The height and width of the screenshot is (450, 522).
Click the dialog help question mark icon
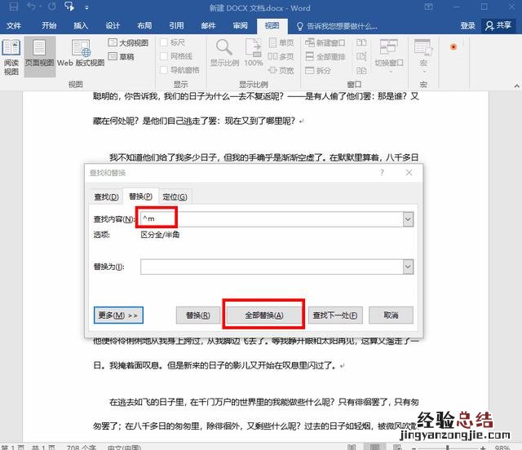(383, 173)
